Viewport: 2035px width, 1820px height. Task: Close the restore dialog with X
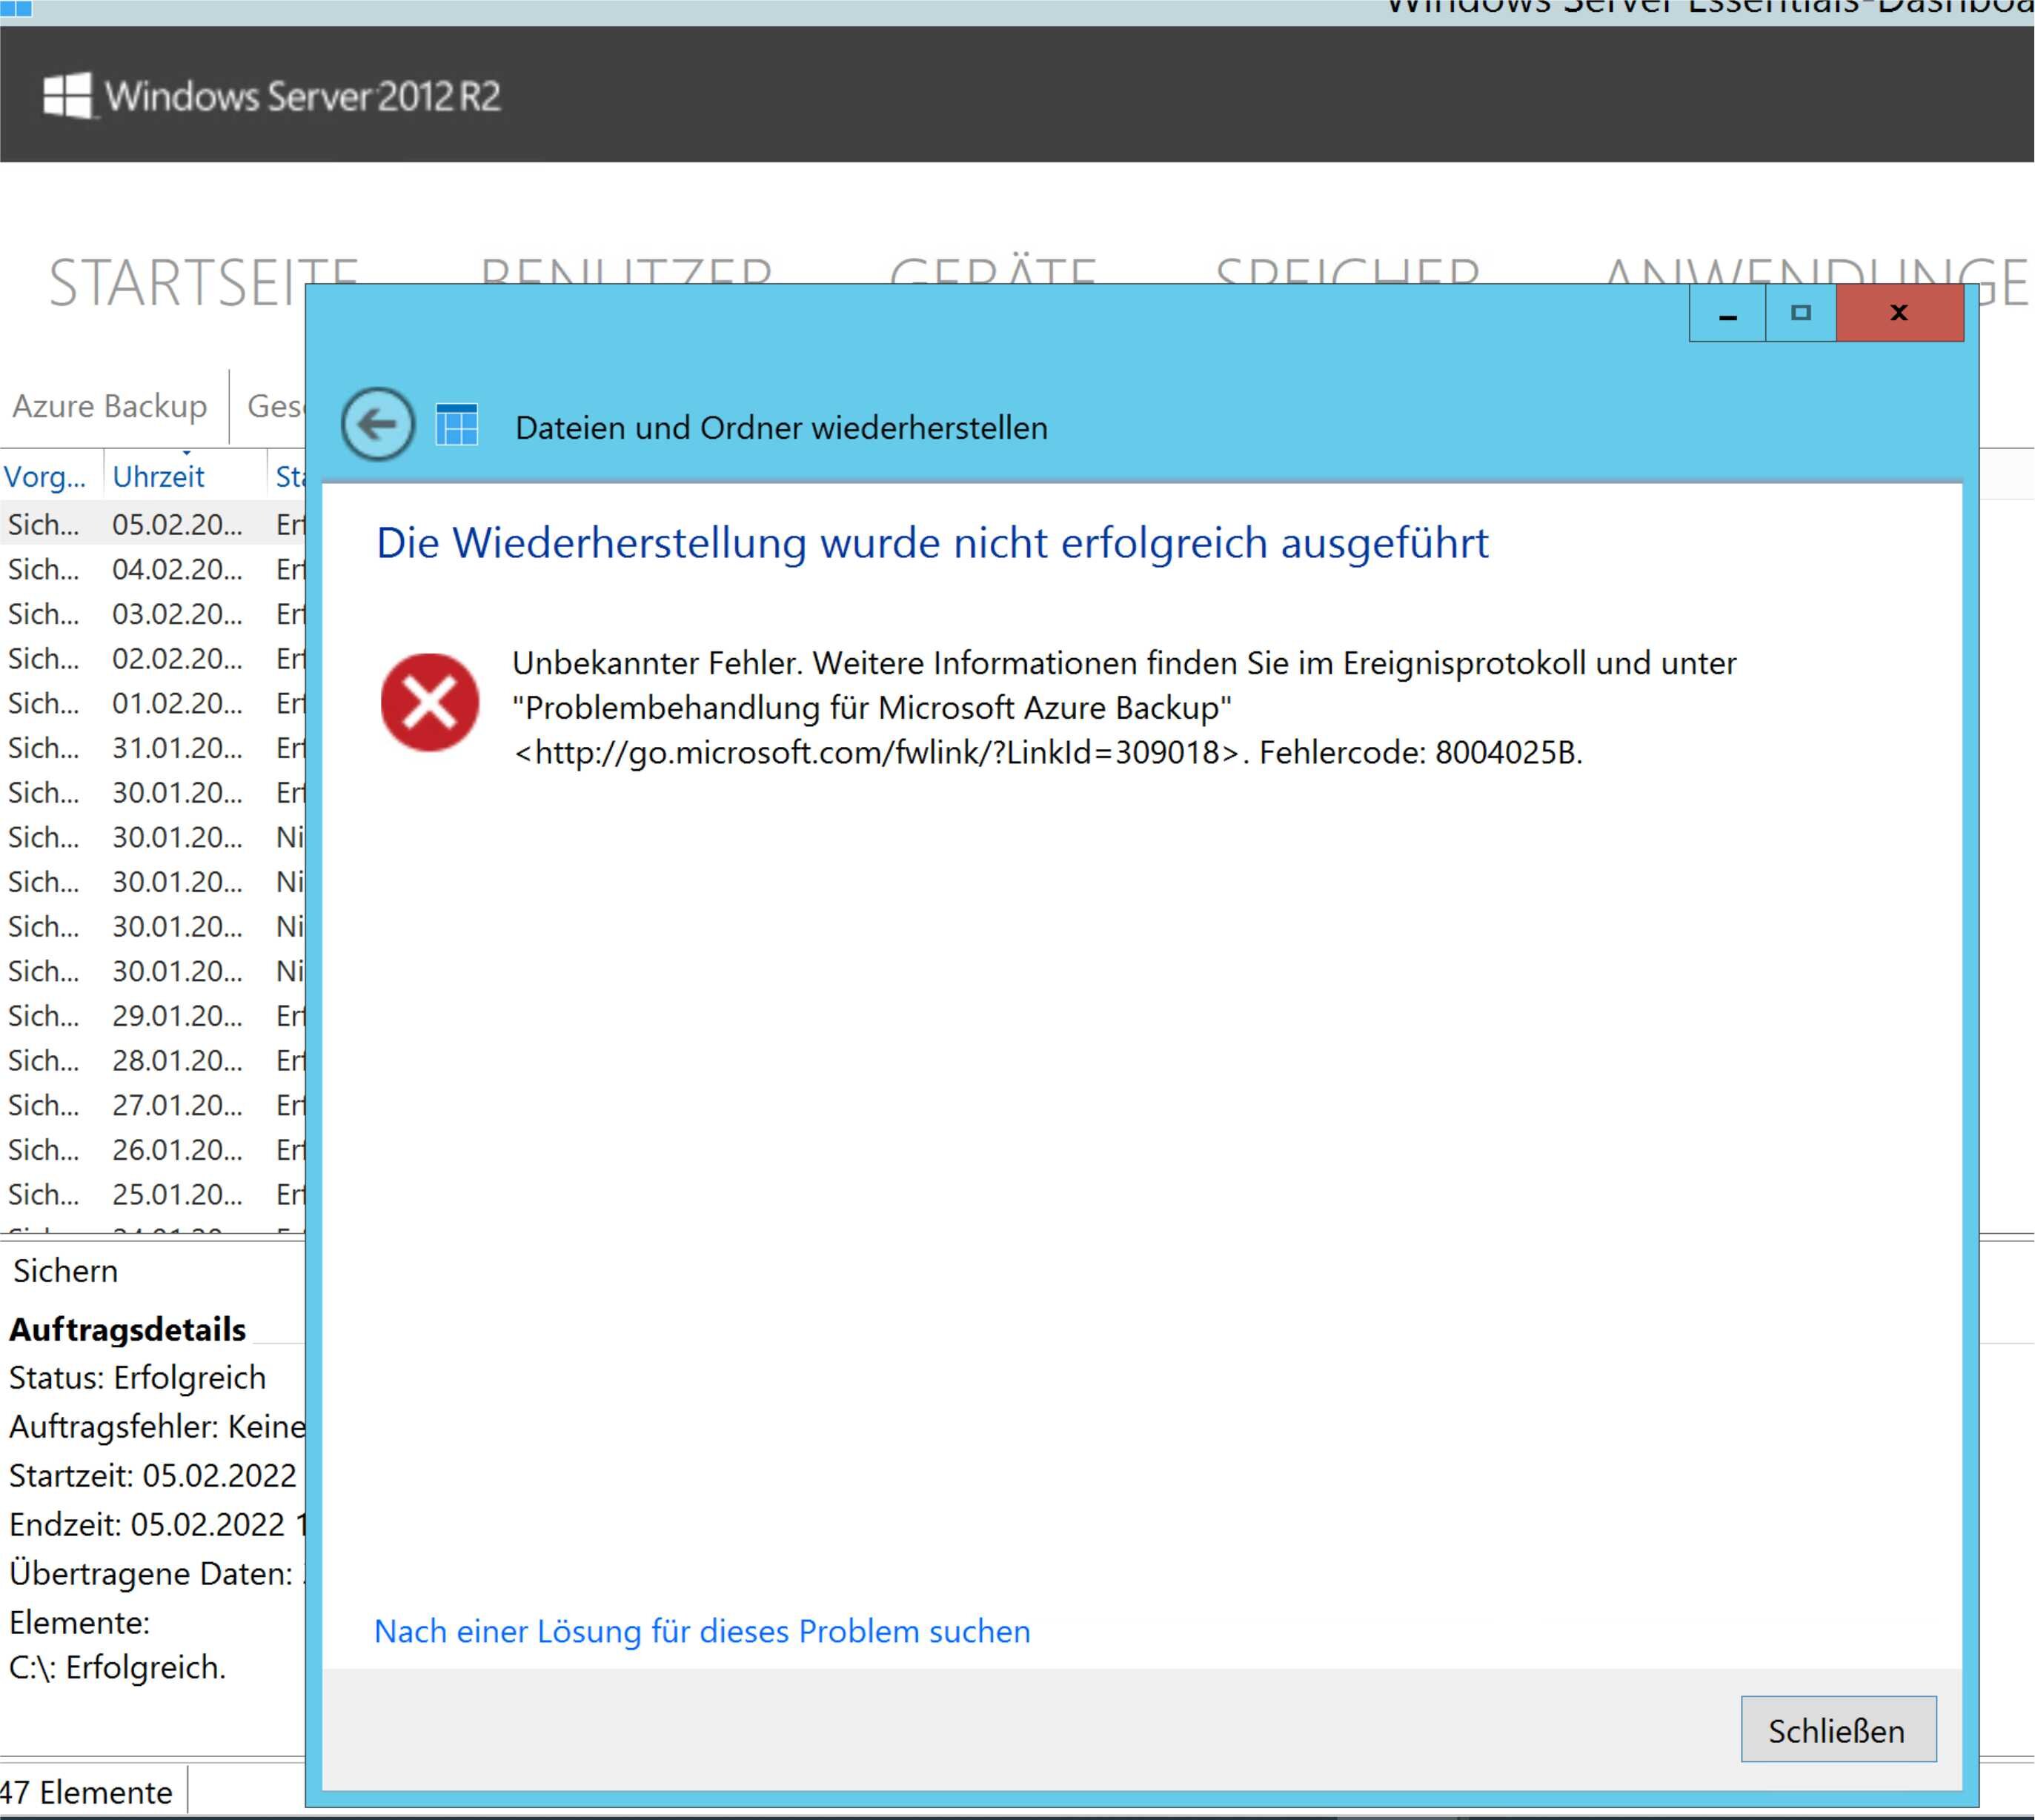point(1899,313)
